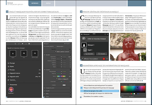Click the pin on the statue photo
152x105 pixels.
coord(129,55)
